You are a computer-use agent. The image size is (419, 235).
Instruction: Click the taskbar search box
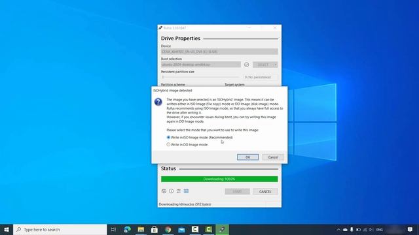click(60, 229)
